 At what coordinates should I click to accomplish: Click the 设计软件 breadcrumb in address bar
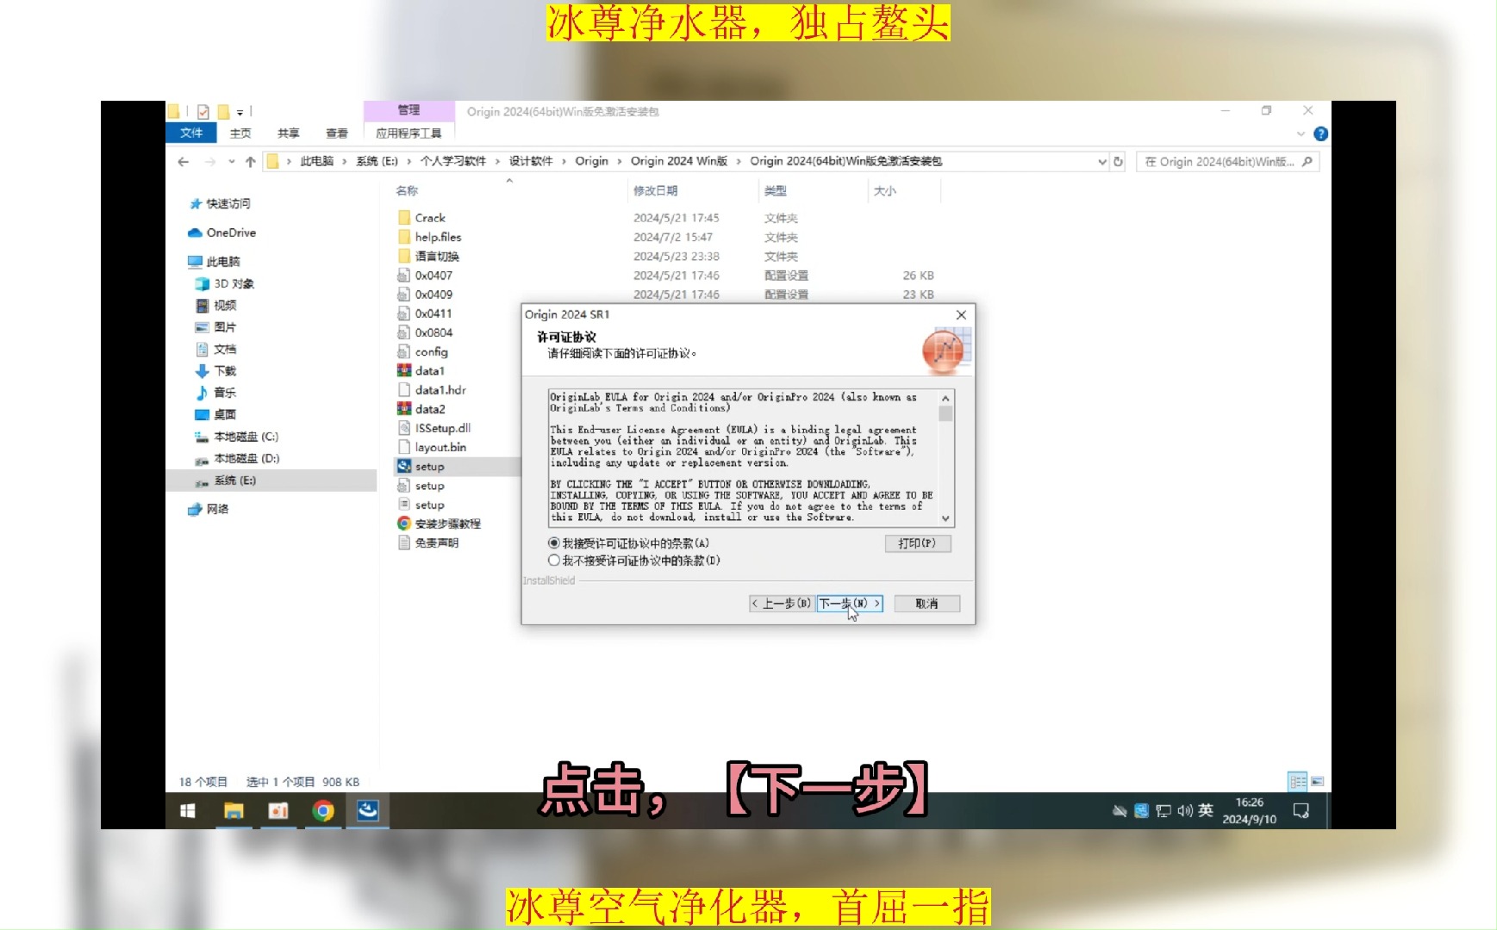(531, 161)
